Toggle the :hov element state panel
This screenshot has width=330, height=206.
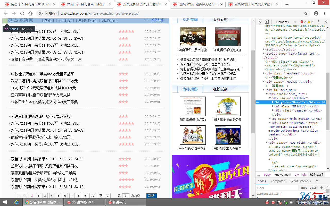pos(304,188)
